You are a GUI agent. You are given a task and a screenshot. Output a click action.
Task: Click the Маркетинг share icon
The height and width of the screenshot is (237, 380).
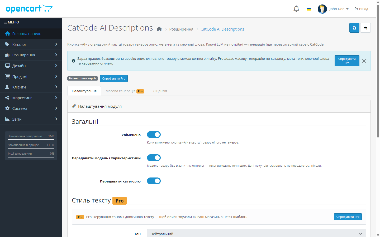[7, 98]
